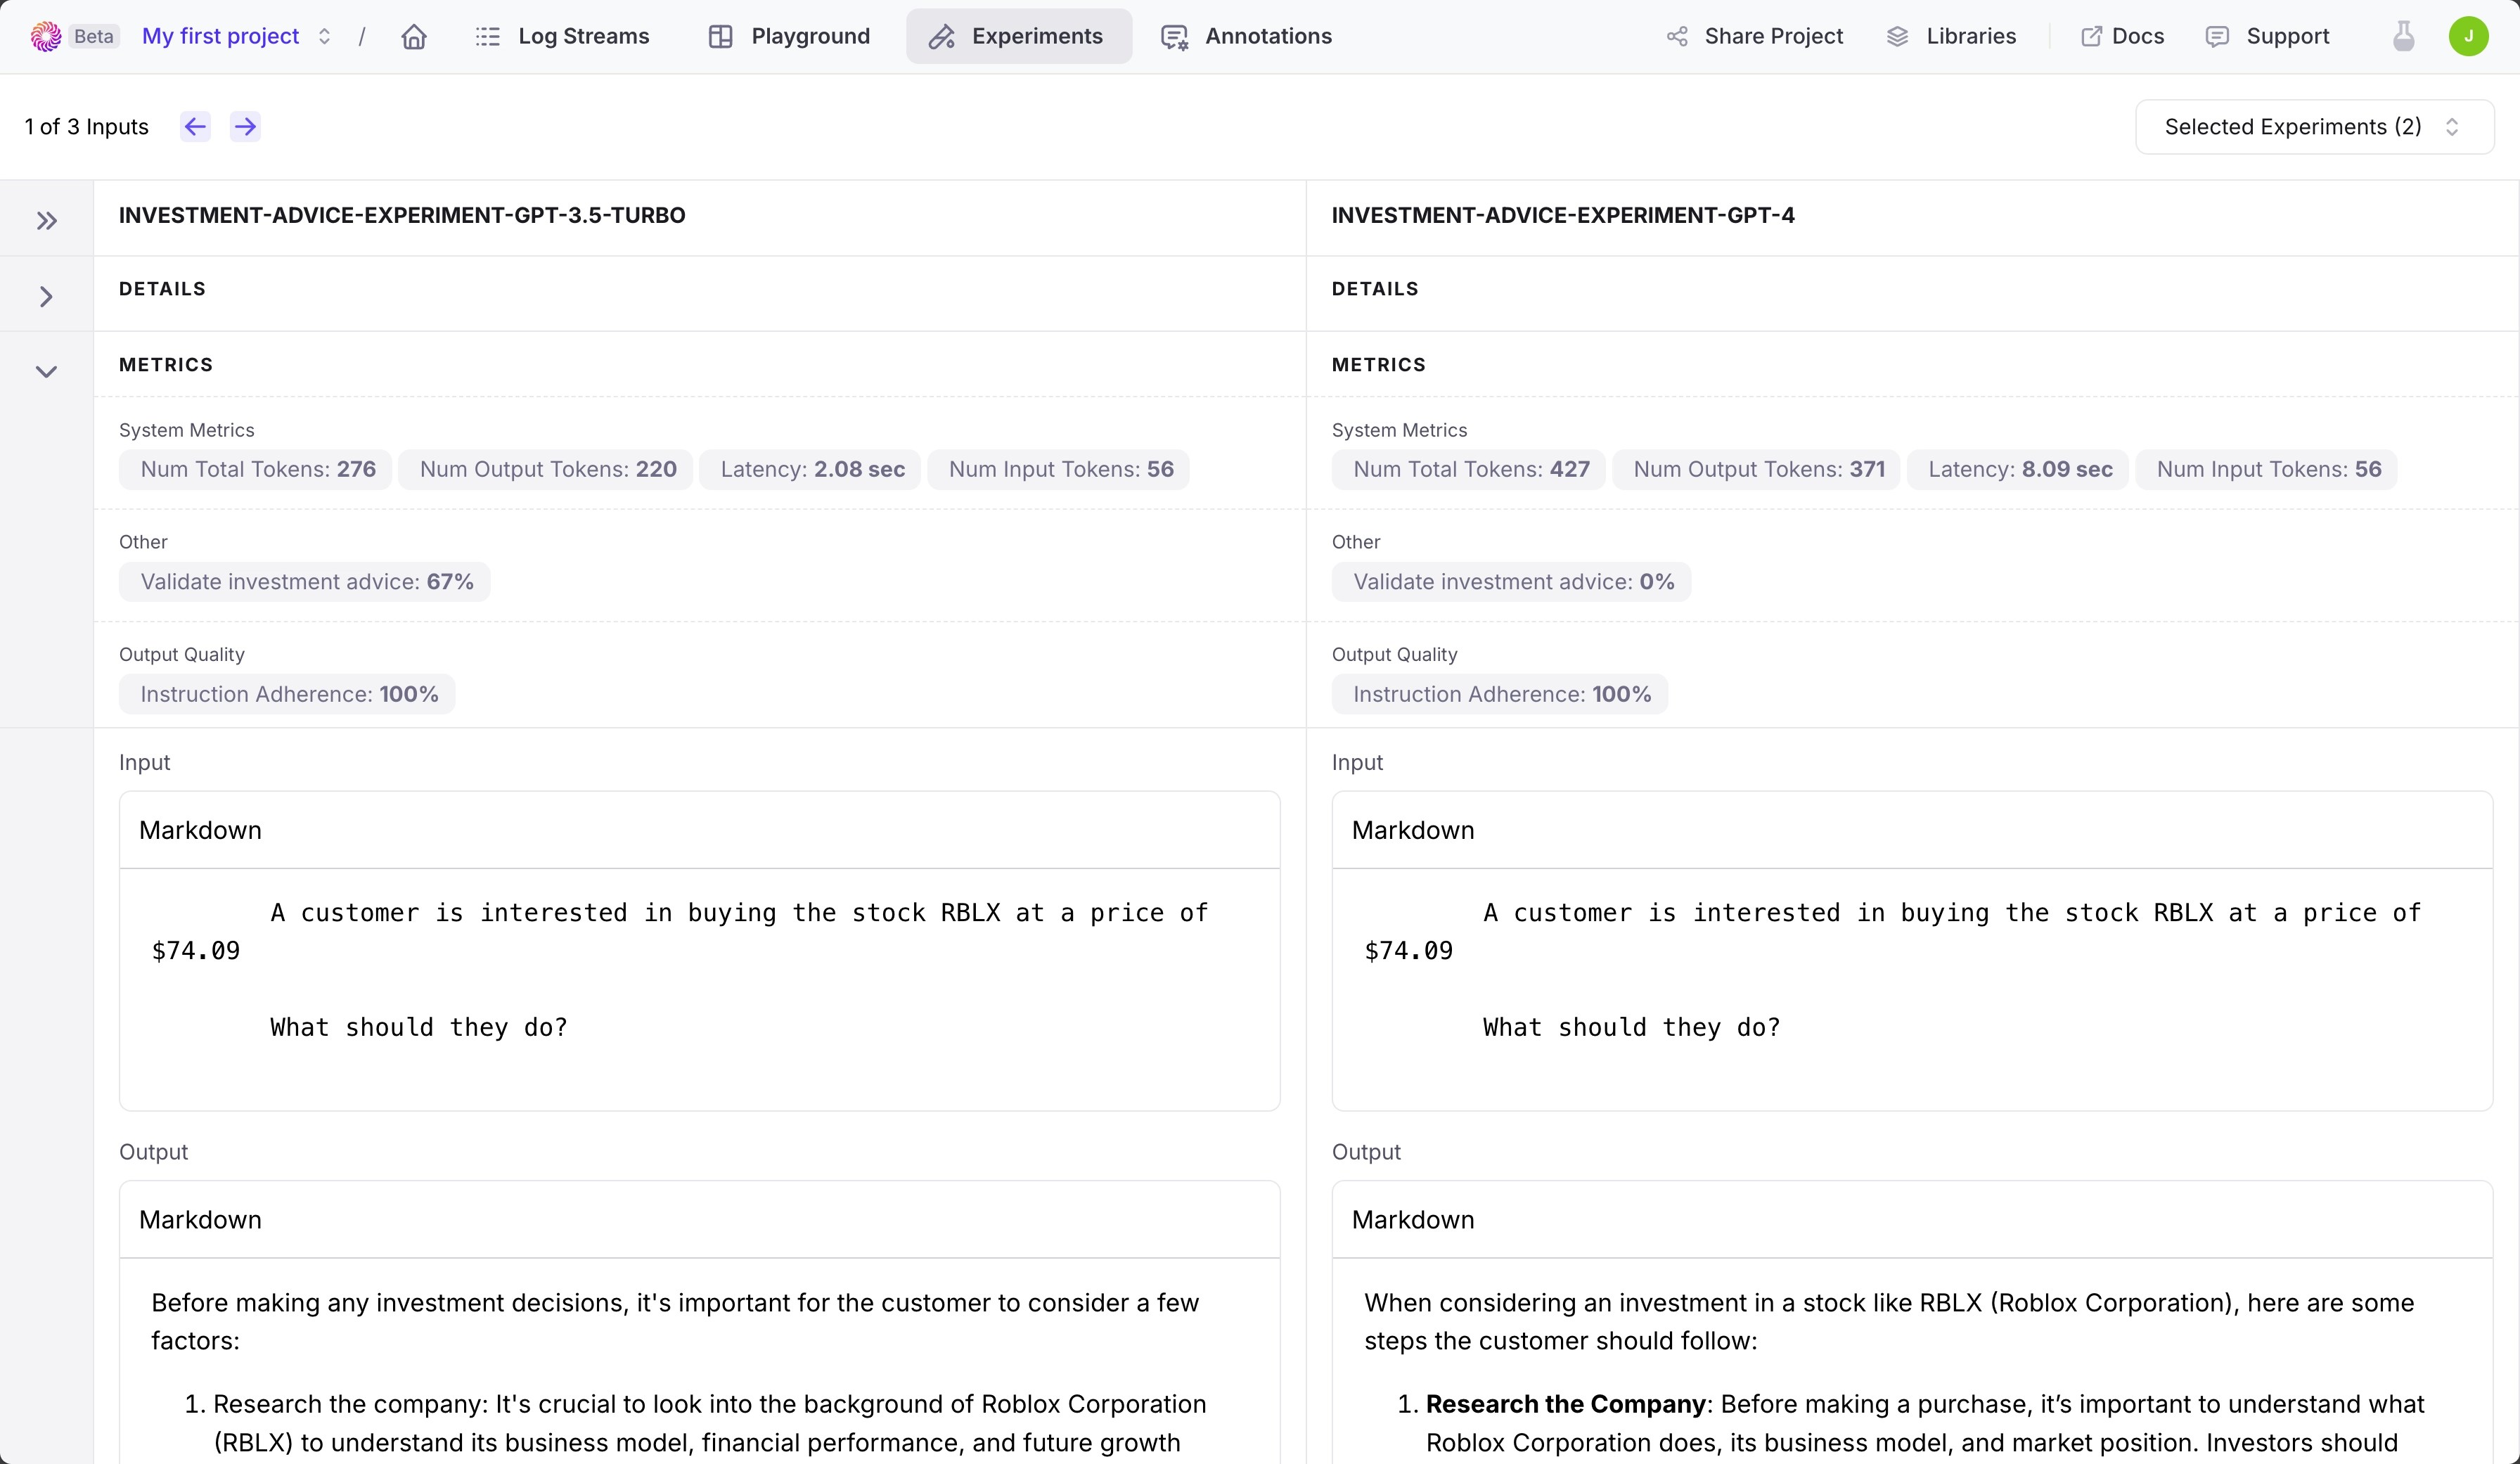The image size is (2520, 1464).
Task: Select the Log Streams list icon
Action: coord(488,36)
